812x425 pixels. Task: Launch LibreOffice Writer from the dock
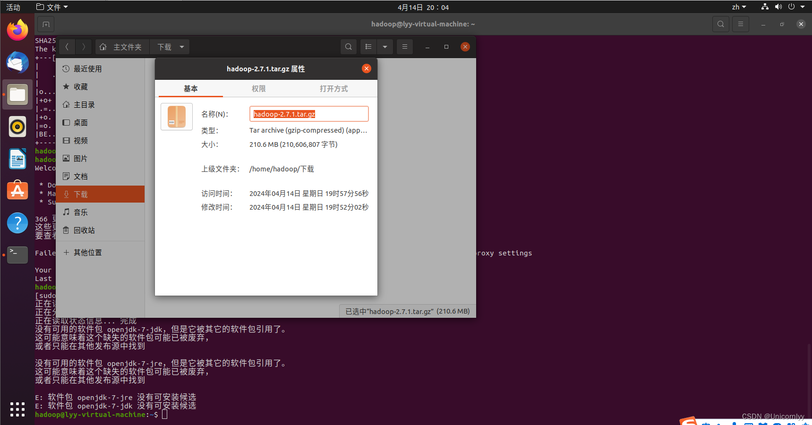pyautogui.click(x=17, y=159)
